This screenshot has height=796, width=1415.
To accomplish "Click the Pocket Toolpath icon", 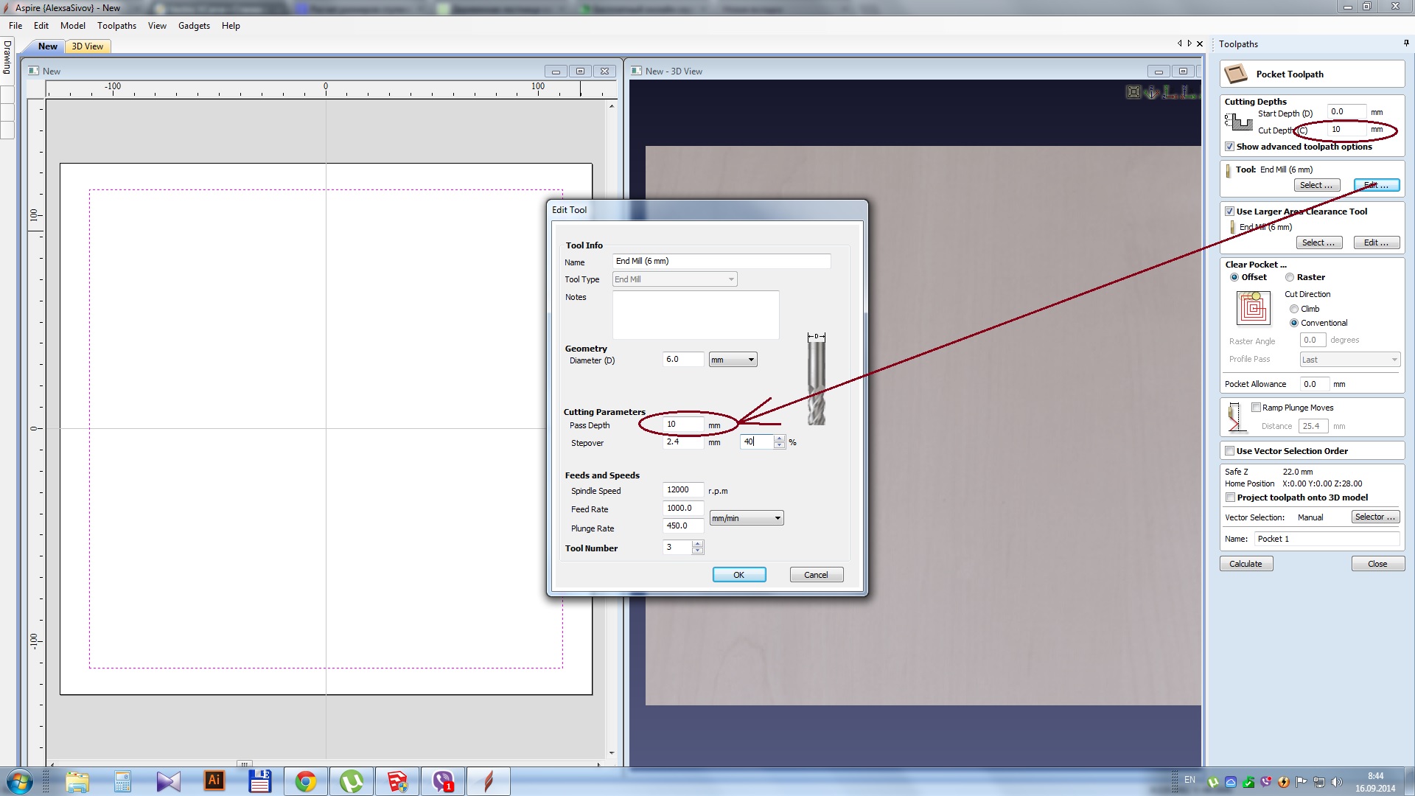I will tap(1236, 74).
